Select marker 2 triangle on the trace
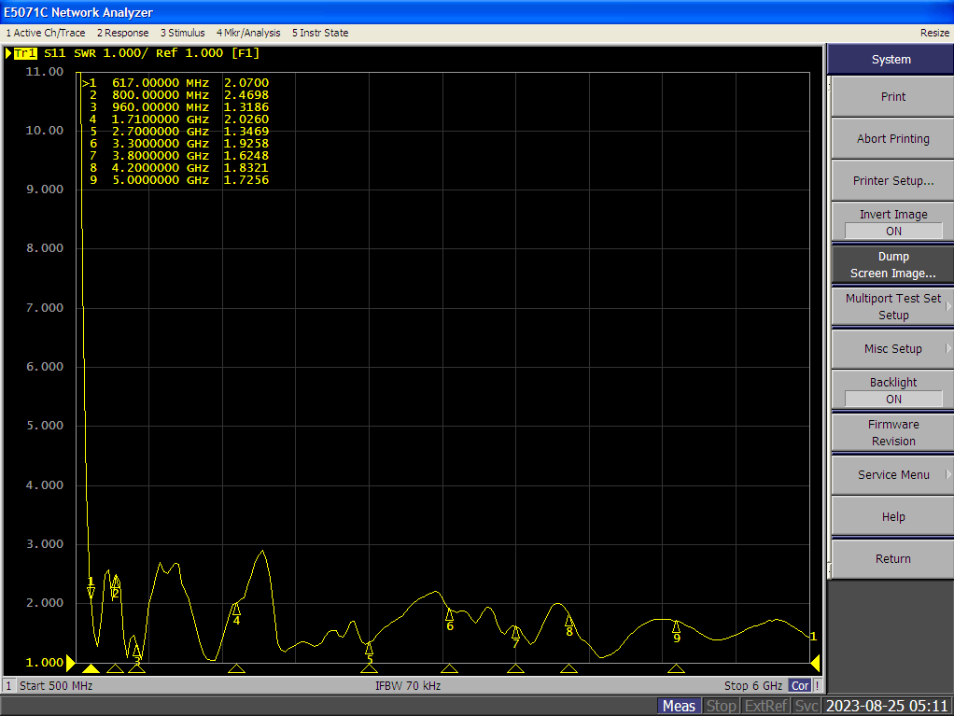 116,583
